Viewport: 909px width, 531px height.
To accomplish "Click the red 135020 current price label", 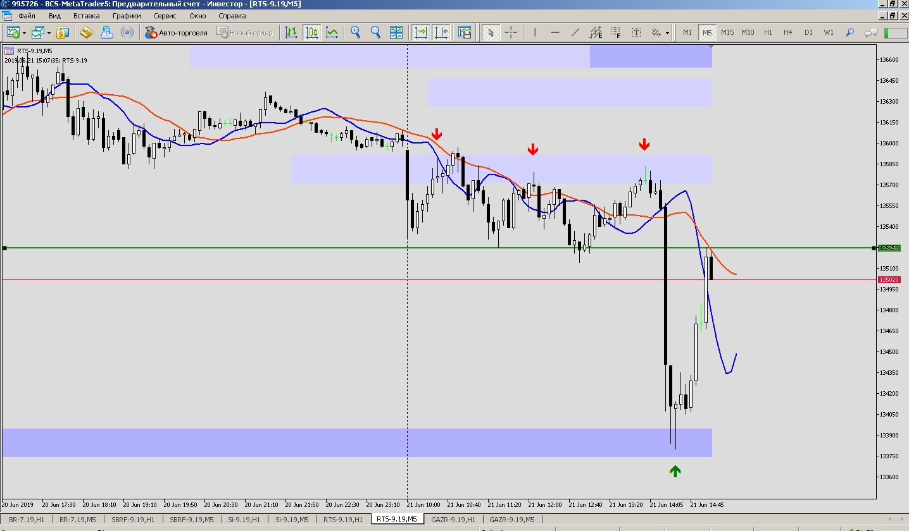I will click(889, 279).
